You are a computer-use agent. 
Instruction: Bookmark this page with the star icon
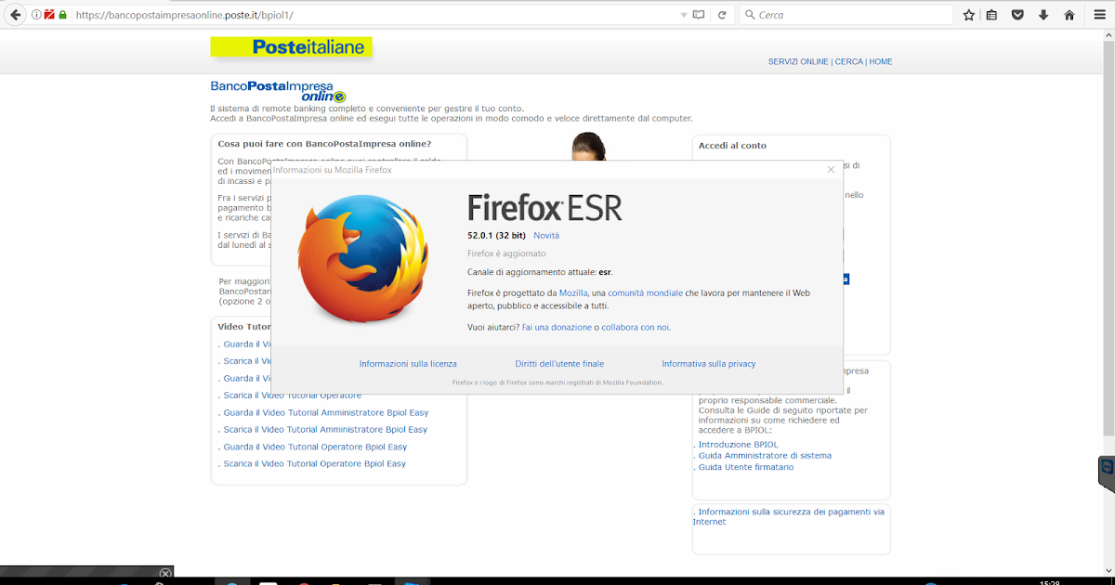[968, 15]
